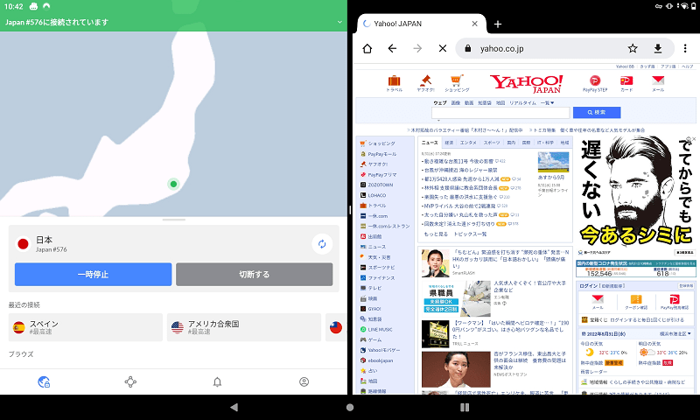This screenshot has width=700, height=420.
Task: Open ファイナンス in the Yahoo sidebar
Action: 381,277
